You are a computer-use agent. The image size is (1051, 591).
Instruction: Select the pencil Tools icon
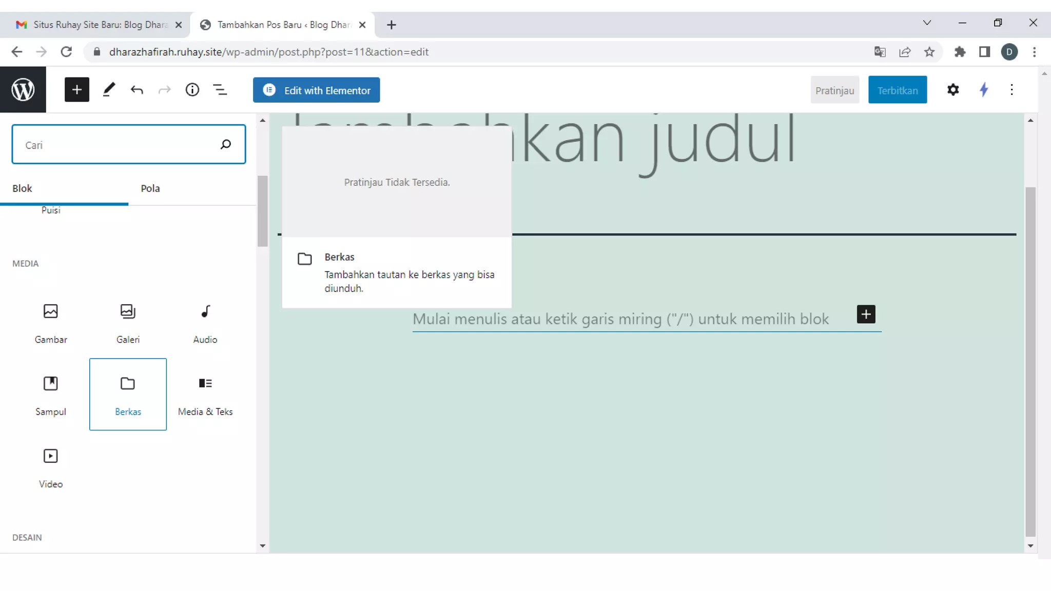tap(109, 90)
